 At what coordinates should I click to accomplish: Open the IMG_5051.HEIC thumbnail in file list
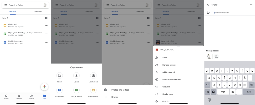tap(158, 42)
